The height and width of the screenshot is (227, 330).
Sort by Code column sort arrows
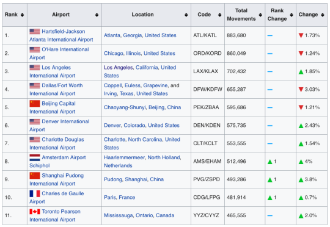[x=220, y=15]
